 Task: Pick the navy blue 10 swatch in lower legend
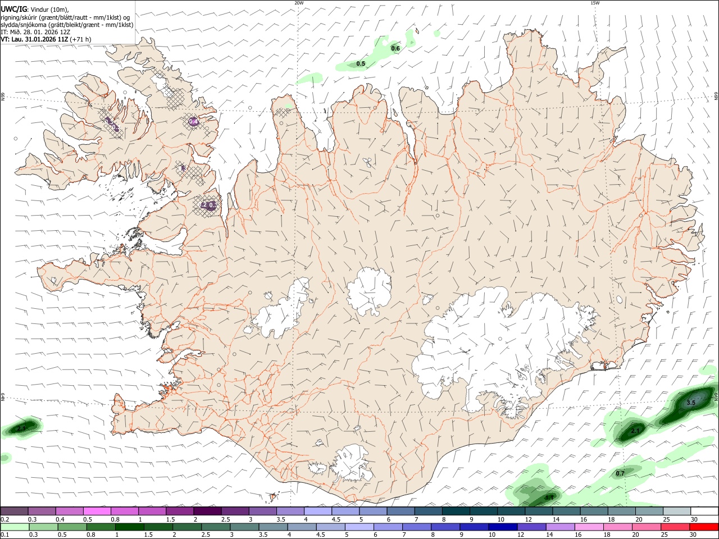(503, 527)
